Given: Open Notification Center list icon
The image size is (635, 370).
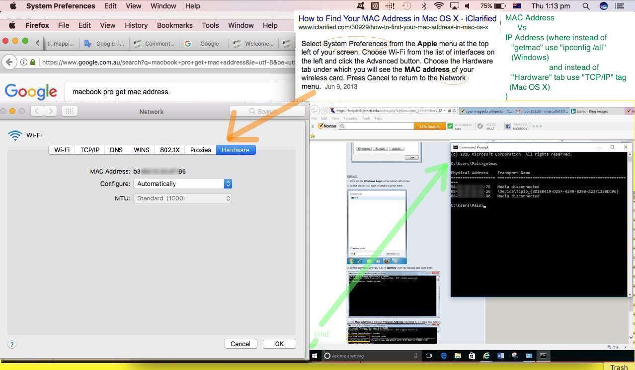Looking at the screenshot, I should (620, 6).
